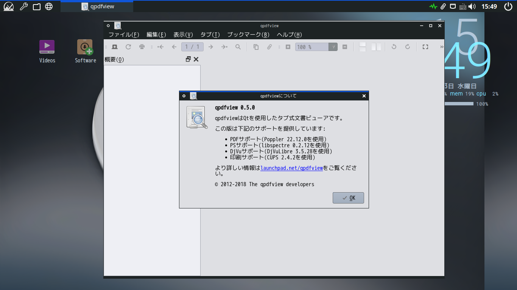Float the 概要 outline panel
The image size is (517, 290).
pyautogui.click(x=188, y=59)
